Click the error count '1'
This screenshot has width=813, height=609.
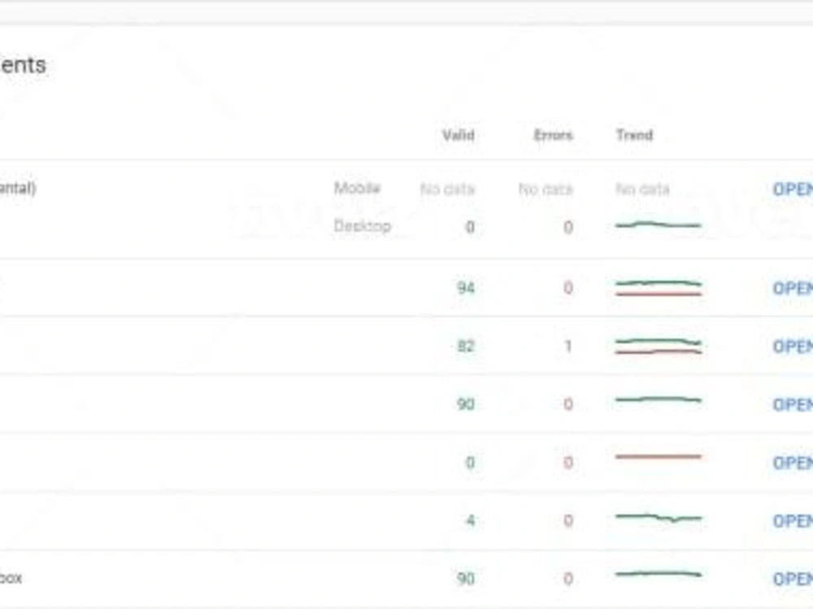pos(568,346)
